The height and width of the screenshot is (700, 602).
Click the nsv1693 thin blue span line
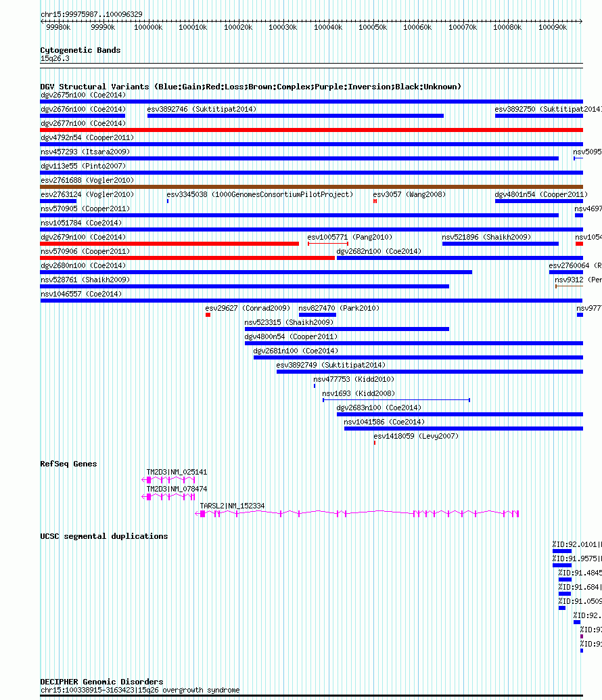[x=396, y=400]
